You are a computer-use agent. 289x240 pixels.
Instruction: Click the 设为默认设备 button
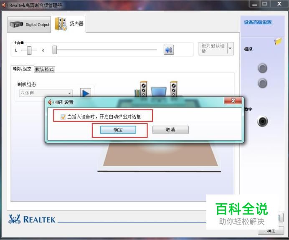coord(213,48)
